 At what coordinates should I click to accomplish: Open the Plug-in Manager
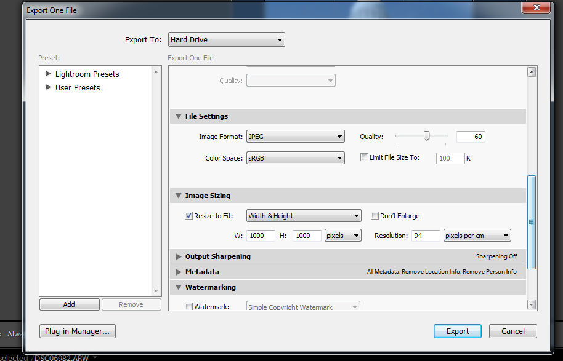point(77,331)
